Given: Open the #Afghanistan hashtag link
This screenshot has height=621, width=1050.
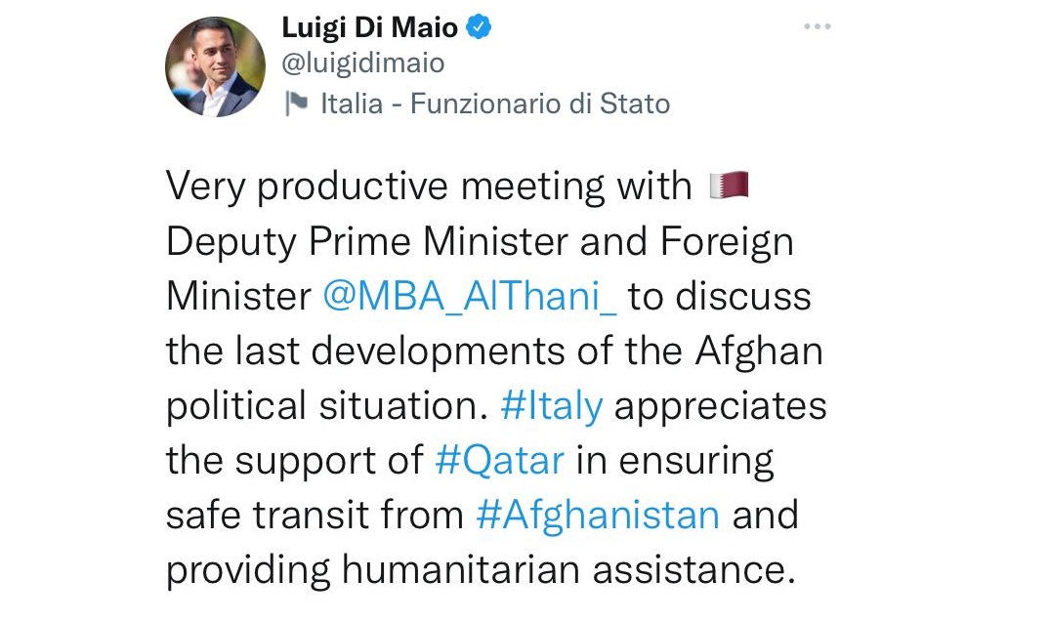Looking at the screenshot, I should point(598,515).
